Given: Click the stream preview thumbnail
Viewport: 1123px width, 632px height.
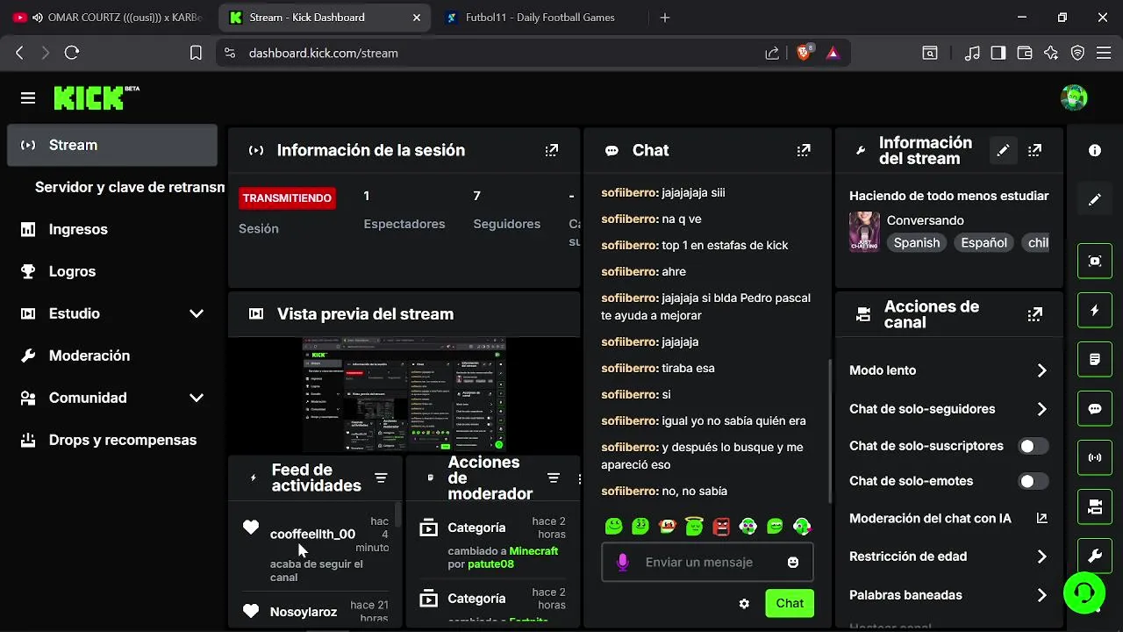Looking at the screenshot, I should click(404, 395).
